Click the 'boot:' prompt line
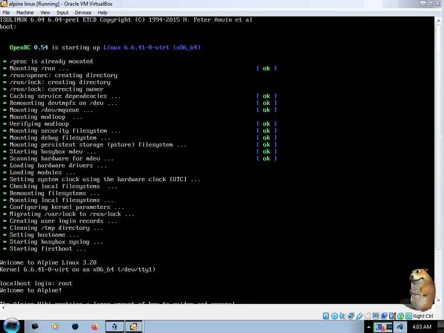The width and height of the screenshot is (444, 333). click(8, 26)
